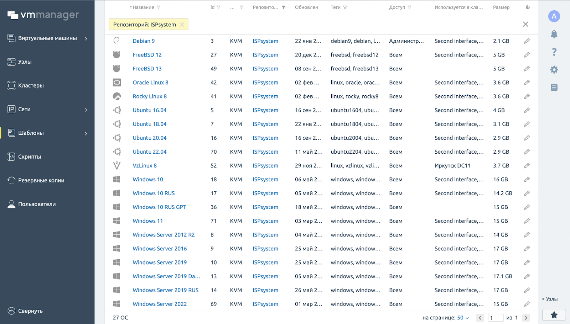This screenshot has height=324, width=570.
Task: Click the 17.1 GB size cell
Action: pos(503,276)
